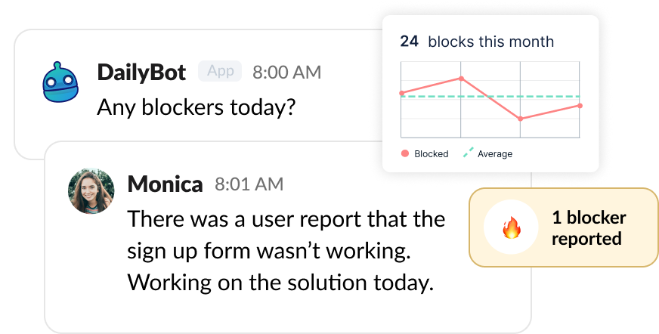The image size is (659, 334).
Task: Click the 8:00 AM message timestamp
Action: point(286,73)
